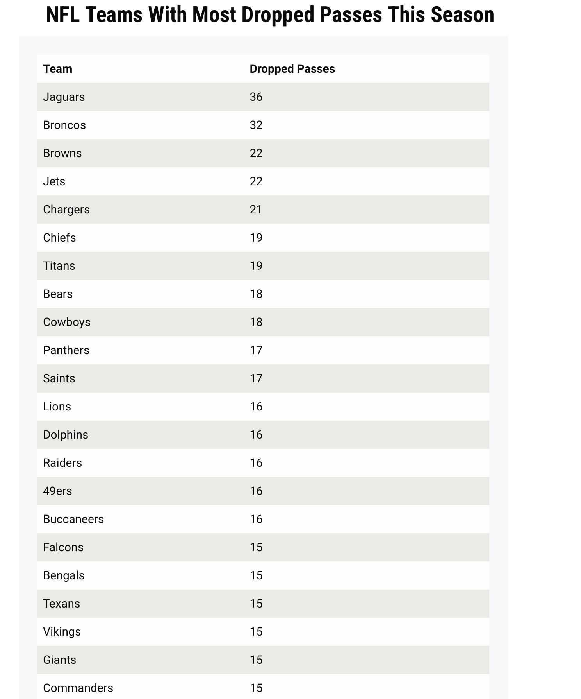The image size is (581, 699).
Task: Click the "NFL Teams With Most Dropped Passes" title
Action: [270, 15]
